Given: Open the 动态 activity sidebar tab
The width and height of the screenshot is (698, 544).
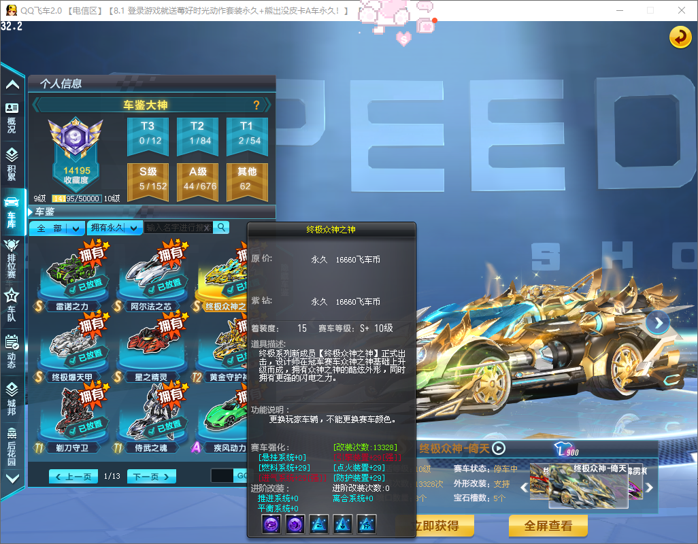Looking at the screenshot, I should 12,351.
